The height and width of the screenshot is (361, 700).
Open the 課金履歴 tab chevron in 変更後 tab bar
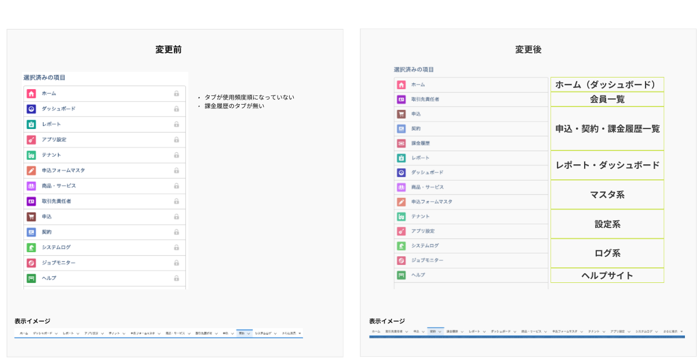[x=462, y=331]
